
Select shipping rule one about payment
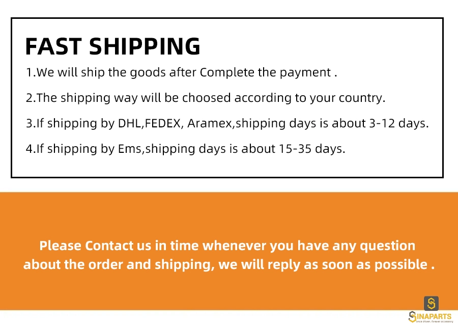tap(181, 72)
